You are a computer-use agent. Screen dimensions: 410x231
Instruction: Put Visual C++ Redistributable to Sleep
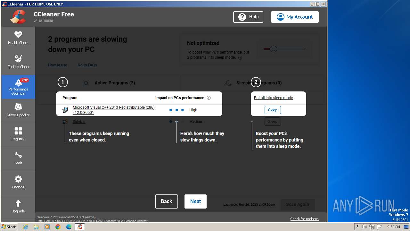click(273, 110)
